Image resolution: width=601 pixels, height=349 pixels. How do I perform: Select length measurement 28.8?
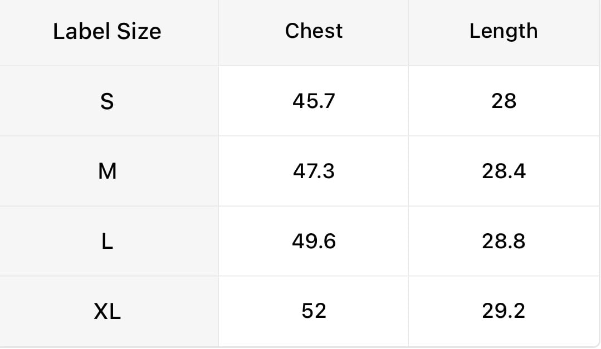tap(504, 242)
